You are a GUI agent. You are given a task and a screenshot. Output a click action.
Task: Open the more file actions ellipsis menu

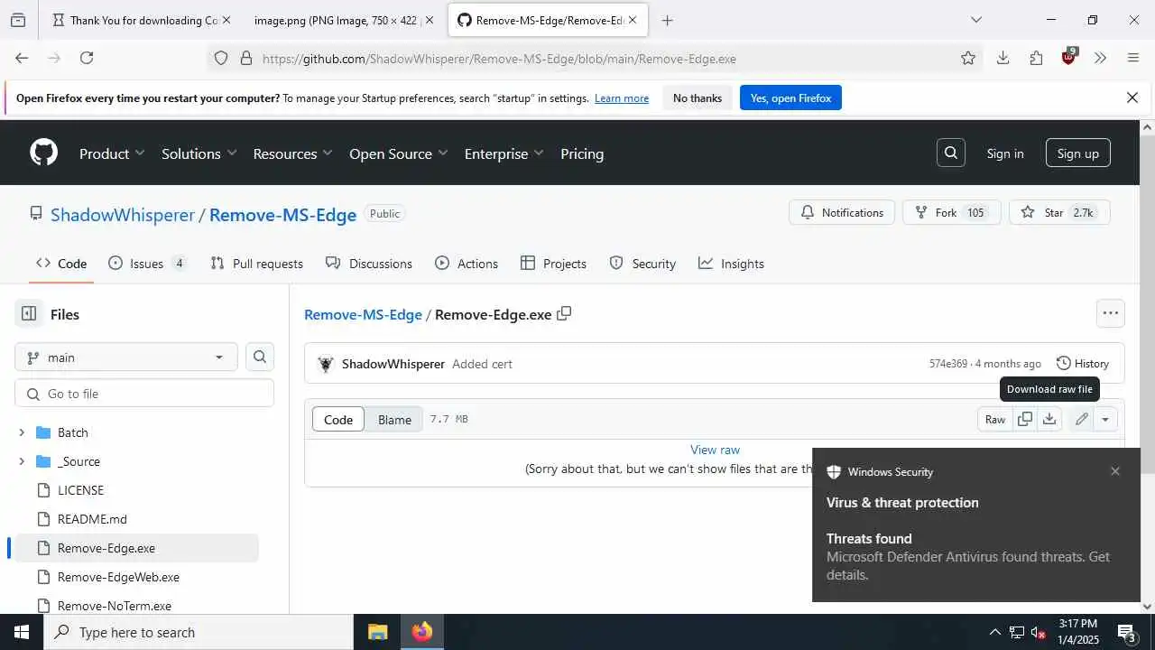point(1110,313)
